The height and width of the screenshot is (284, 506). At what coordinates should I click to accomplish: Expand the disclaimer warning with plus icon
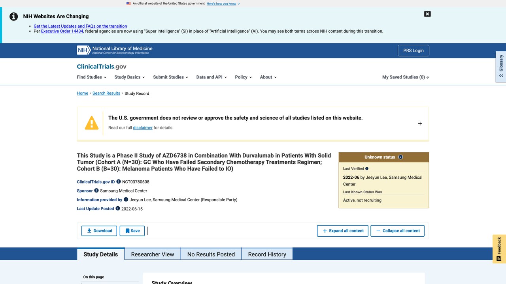point(420,123)
